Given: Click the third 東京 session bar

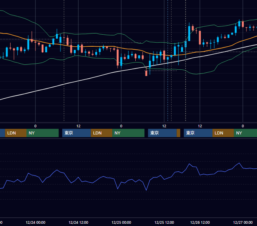Looking at the screenshot, I should point(198,133).
